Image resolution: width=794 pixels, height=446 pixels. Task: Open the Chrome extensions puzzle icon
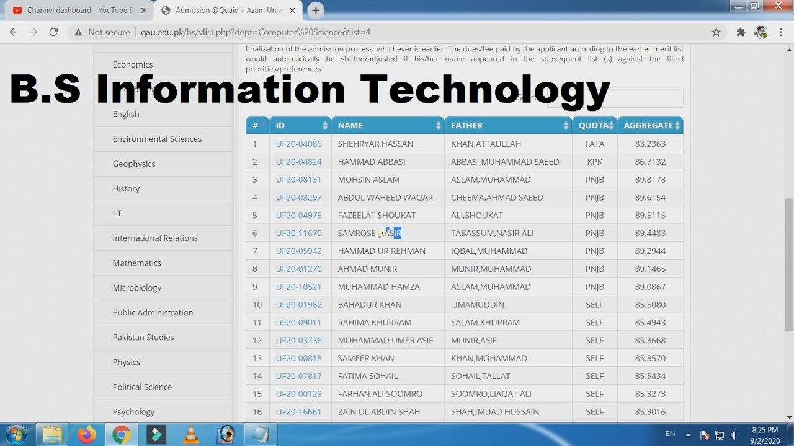tap(741, 32)
